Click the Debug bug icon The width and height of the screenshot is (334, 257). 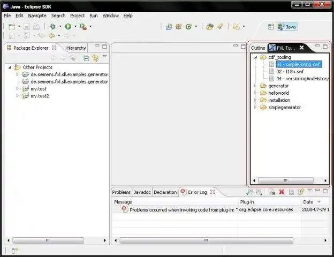53,26
